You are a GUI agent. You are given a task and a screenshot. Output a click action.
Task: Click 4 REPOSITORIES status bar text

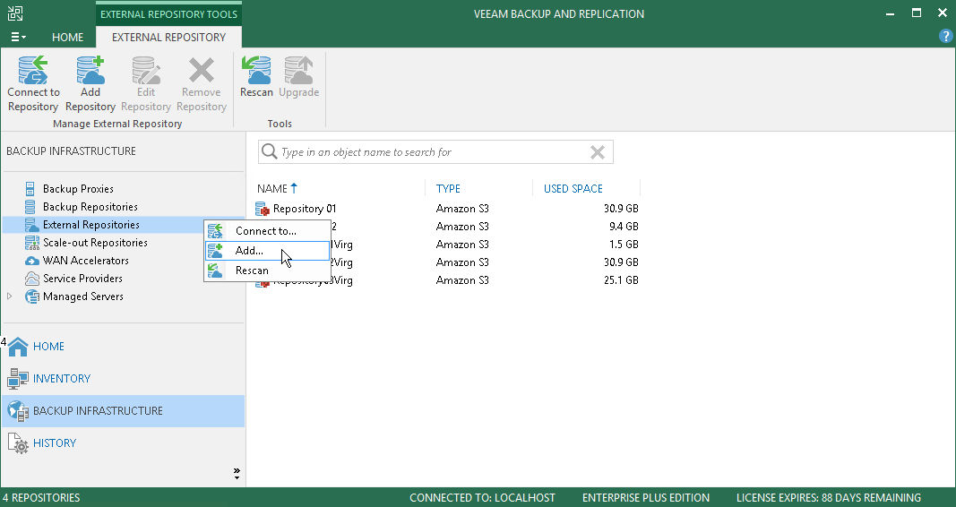point(41,498)
